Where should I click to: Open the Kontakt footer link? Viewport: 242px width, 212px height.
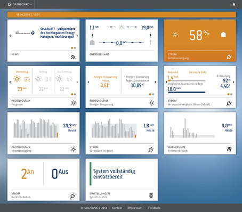click(x=117, y=208)
